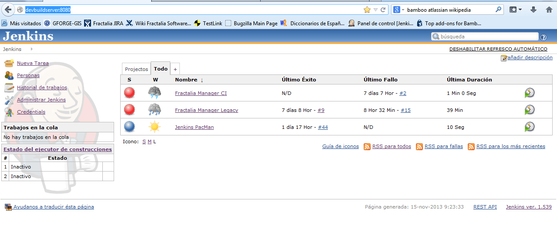Click Ayudanos a traducir ésta página
The height and width of the screenshot is (246, 557).
tap(54, 207)
